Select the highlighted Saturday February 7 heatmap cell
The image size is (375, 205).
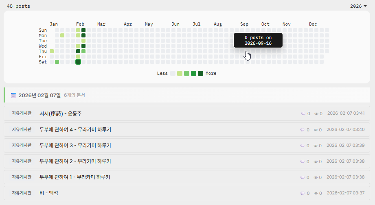click(78, 62)
